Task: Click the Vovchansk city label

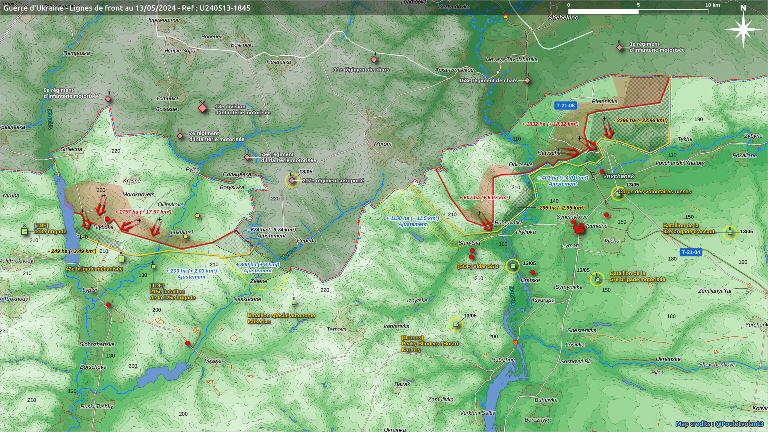Action: (x=618, y=176)
